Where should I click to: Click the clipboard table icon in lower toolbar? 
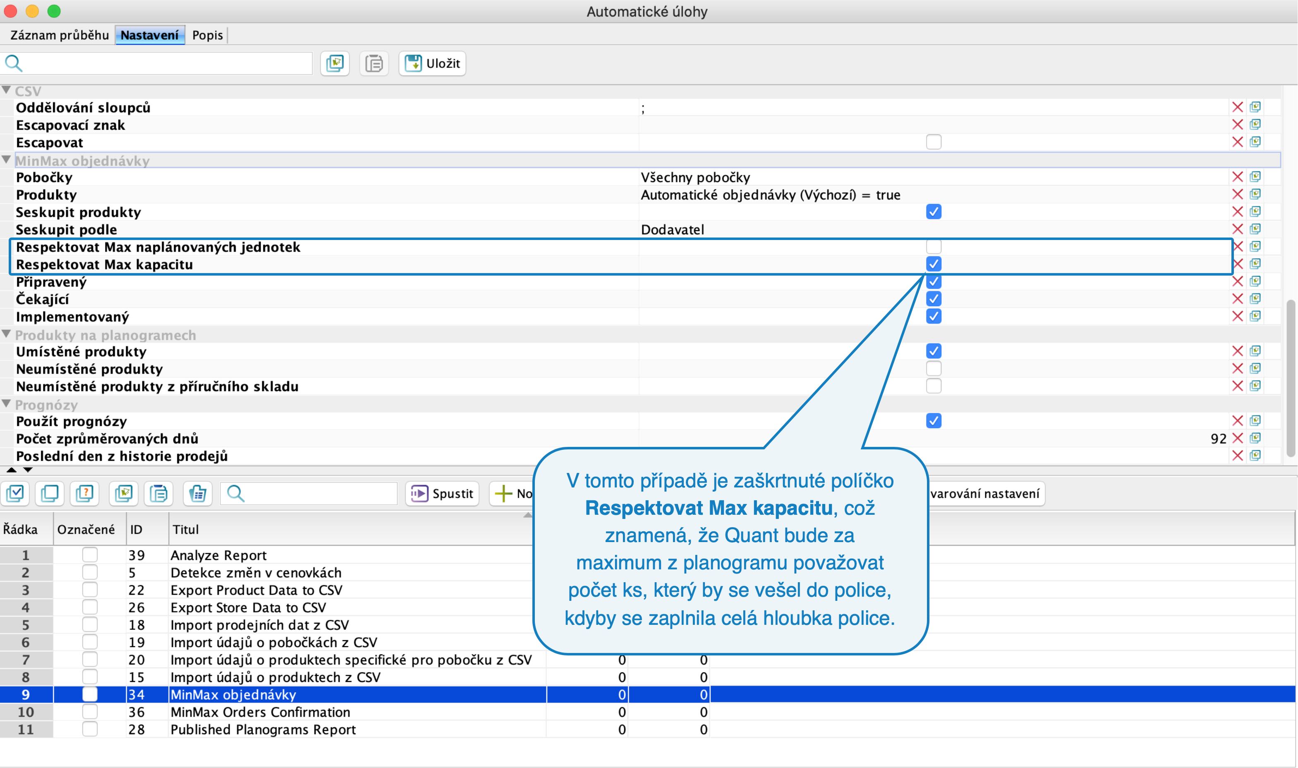click(197, 493)
